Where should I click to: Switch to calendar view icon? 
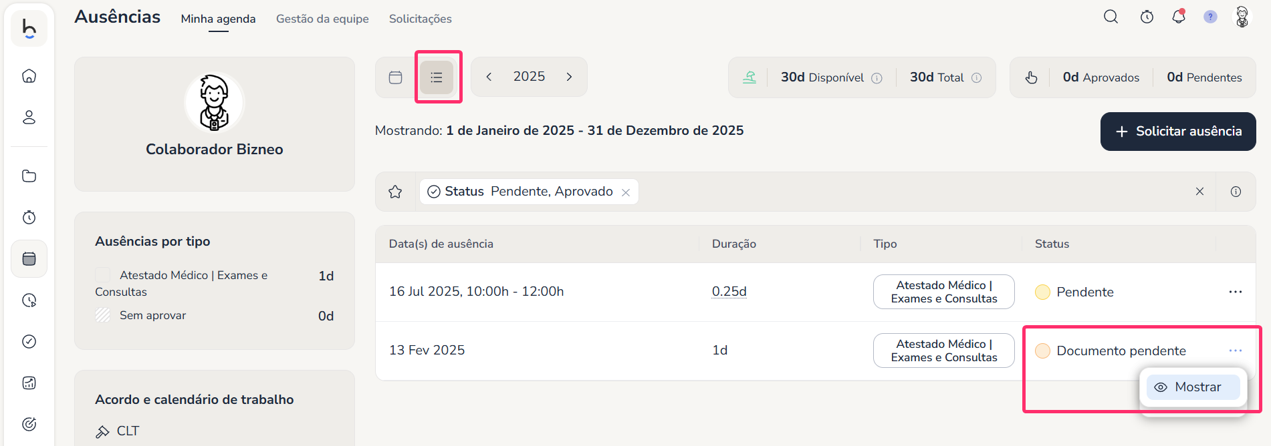(395, 77)
